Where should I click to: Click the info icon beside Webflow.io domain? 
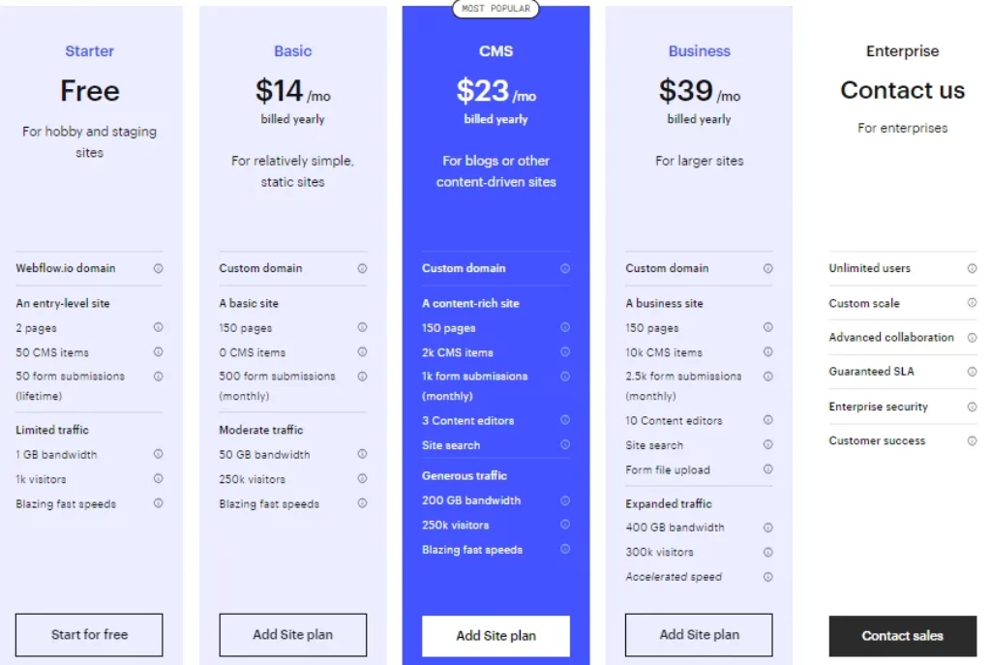(159, 268)
